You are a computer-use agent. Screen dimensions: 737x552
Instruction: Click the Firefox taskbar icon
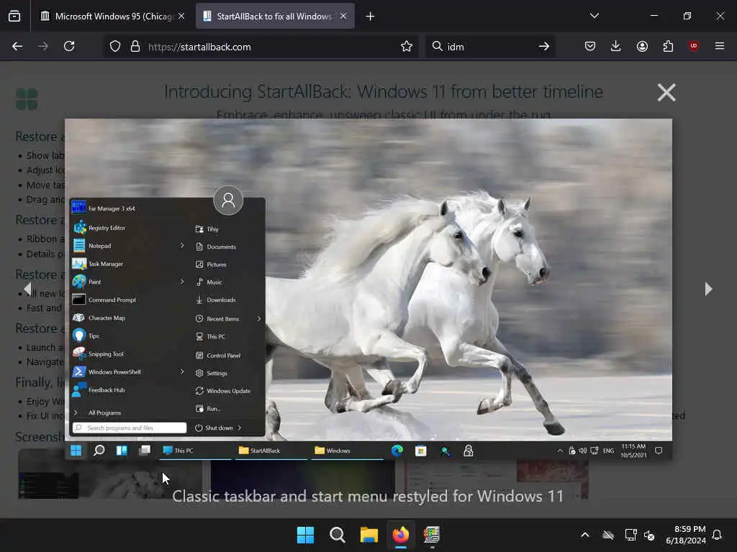pos(400,535)
